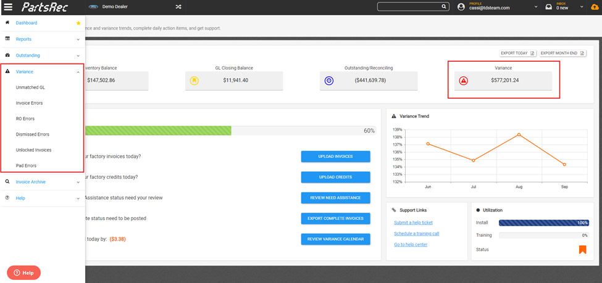The height and width of the screenshot is (283, 602).
Task: Click the Upload Credits button
Action: click(335, 177)
